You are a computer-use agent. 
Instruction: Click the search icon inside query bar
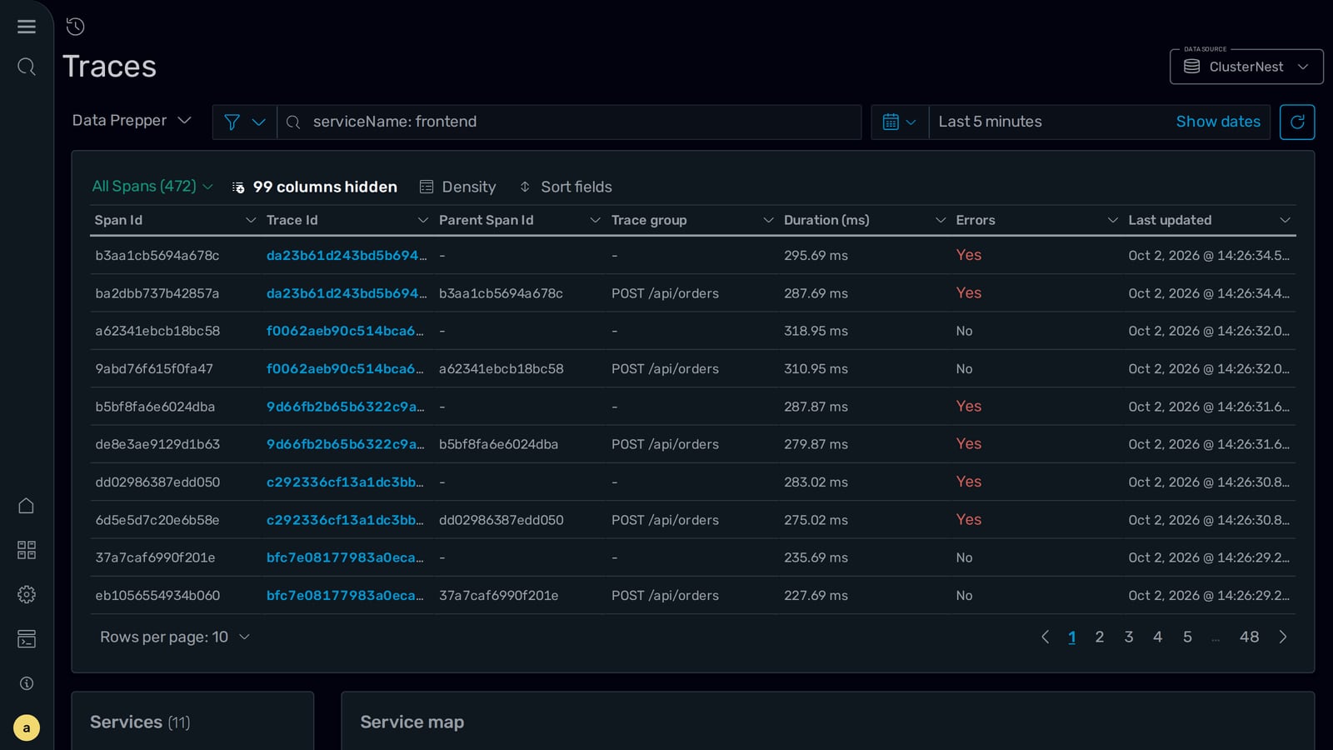293,122
